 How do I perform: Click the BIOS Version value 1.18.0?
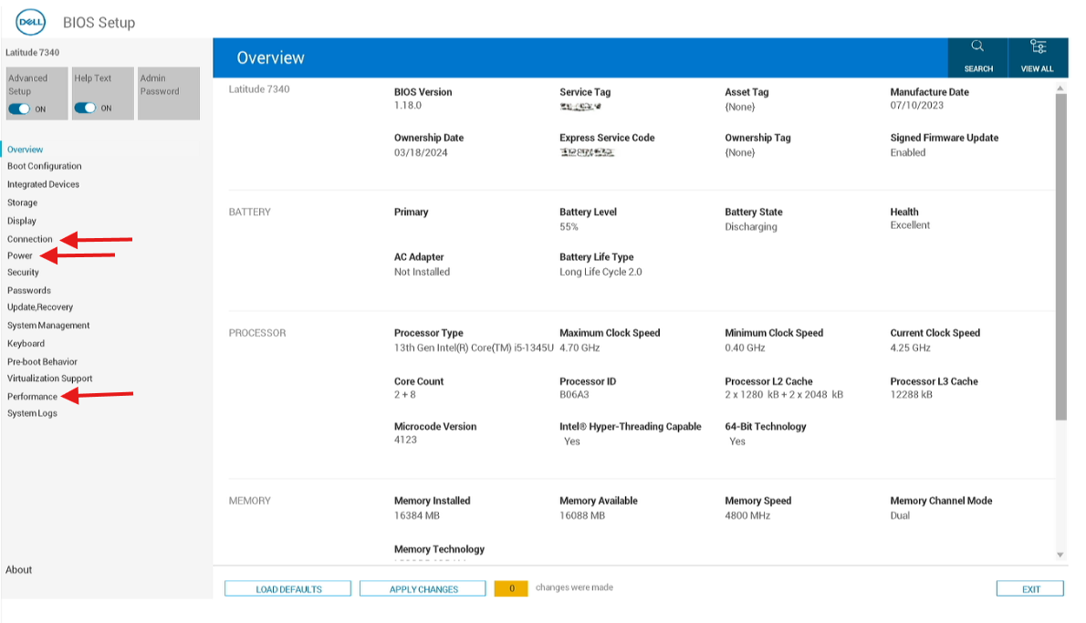[x=408, y=105]
